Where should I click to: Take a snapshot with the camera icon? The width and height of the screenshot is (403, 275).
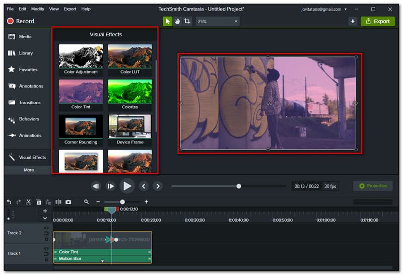pos(69,202)
